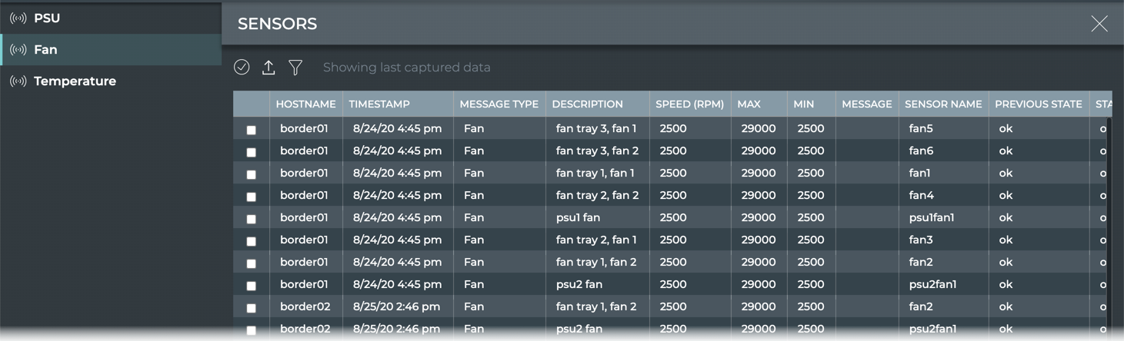
Task: Sort by the Timestamp column header
Action: coord(379,104)
